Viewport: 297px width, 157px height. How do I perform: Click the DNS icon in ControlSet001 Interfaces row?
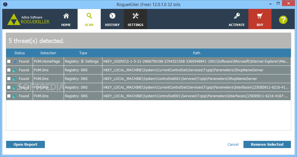pyautogui.click(x=15, y=96)
